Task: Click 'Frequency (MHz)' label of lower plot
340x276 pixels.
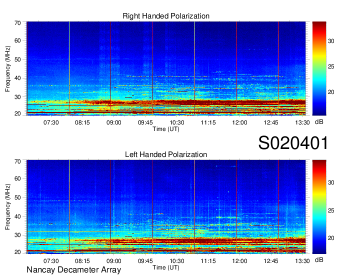Action: pos(7,207)
